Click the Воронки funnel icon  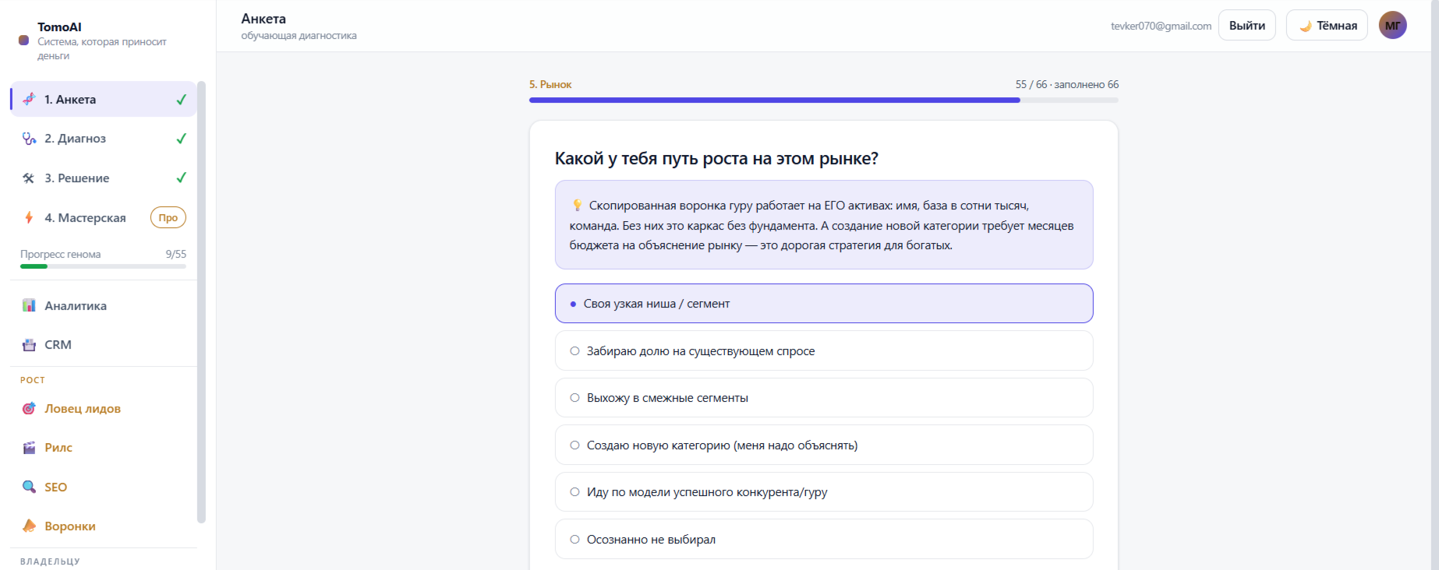(29, 526)
